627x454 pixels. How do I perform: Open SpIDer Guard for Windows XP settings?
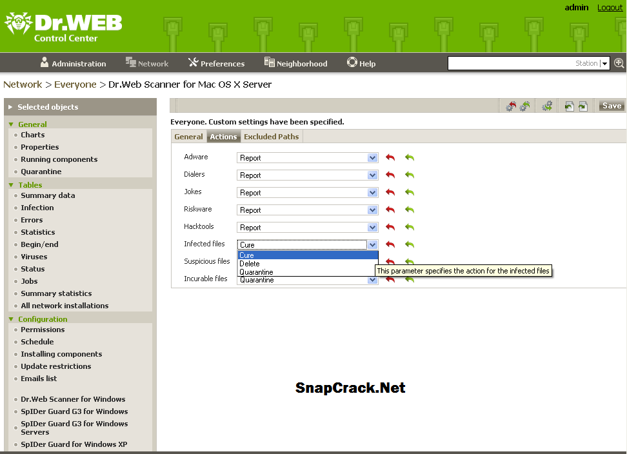point(74,444)
